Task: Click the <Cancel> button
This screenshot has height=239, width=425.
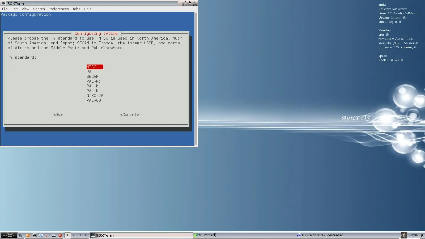Action: pyautogui.click(x=130, y=115)
